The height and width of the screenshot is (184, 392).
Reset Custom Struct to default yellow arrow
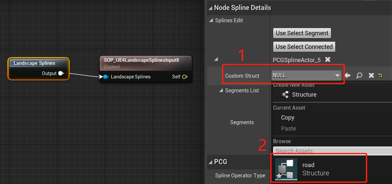[x=380, y=76]
